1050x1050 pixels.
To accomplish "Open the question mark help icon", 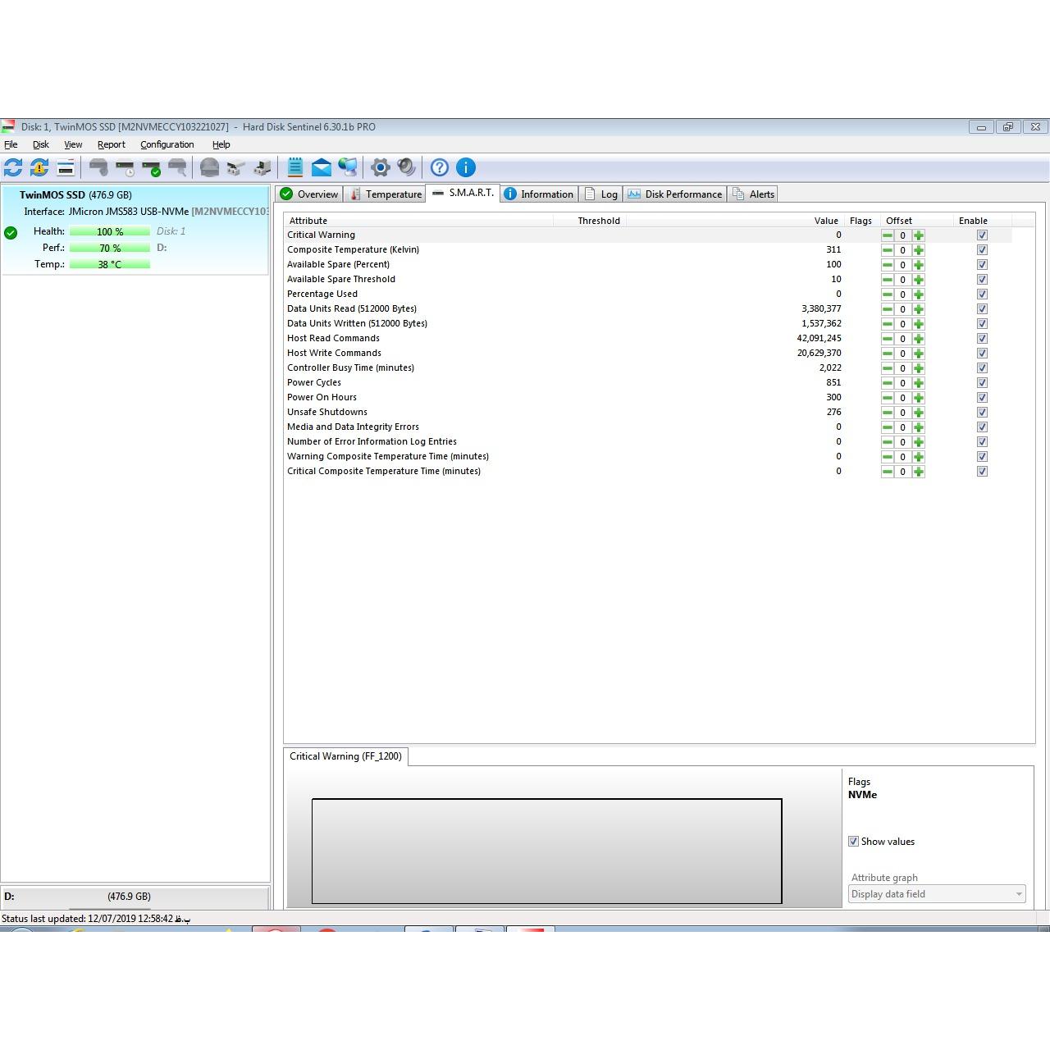I will (440, 168).
